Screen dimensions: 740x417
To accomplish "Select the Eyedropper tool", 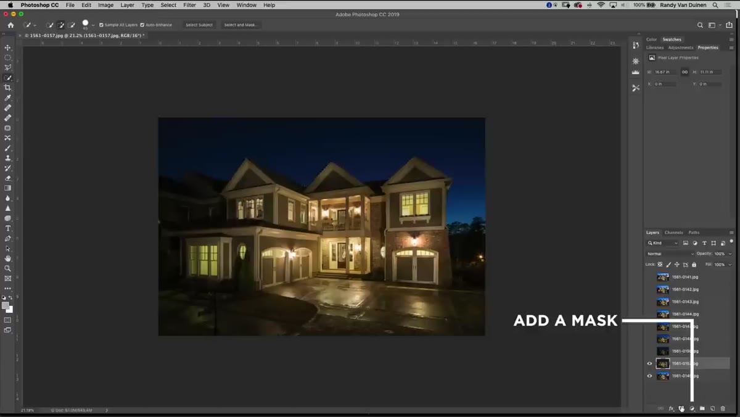I will click(x=8, y=97).
